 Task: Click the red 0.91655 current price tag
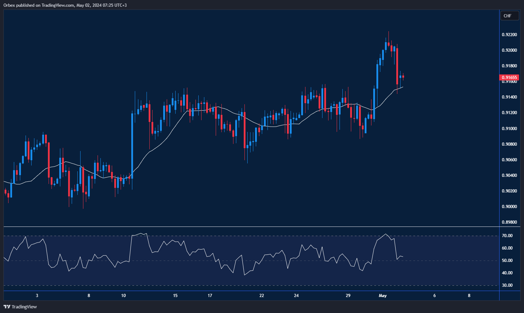pyautogui.click(x=509, y=77)
